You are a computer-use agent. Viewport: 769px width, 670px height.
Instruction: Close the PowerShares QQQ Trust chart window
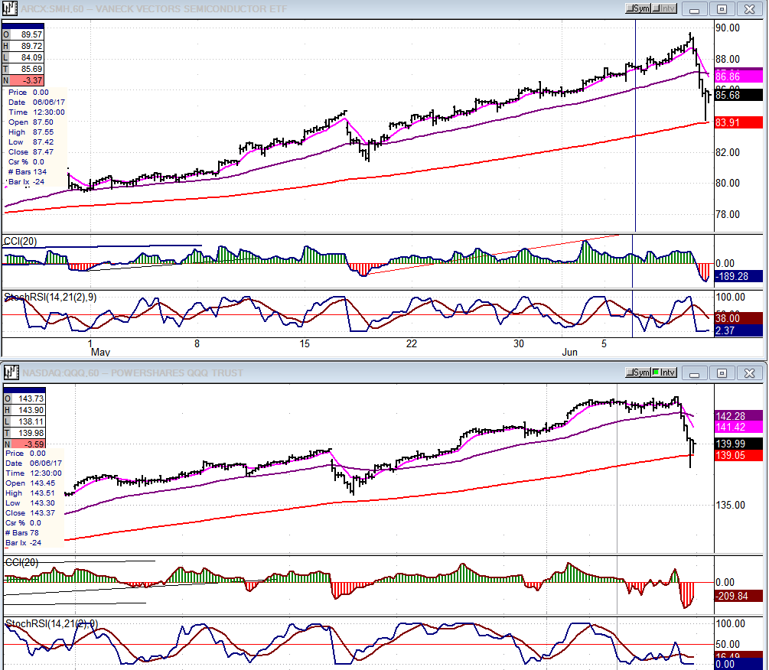coord(749,373)
